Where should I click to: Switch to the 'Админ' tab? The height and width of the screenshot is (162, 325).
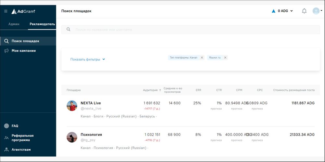pos(14,24)
